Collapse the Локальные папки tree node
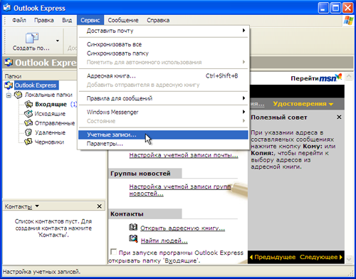 click(x=9, y=95)
